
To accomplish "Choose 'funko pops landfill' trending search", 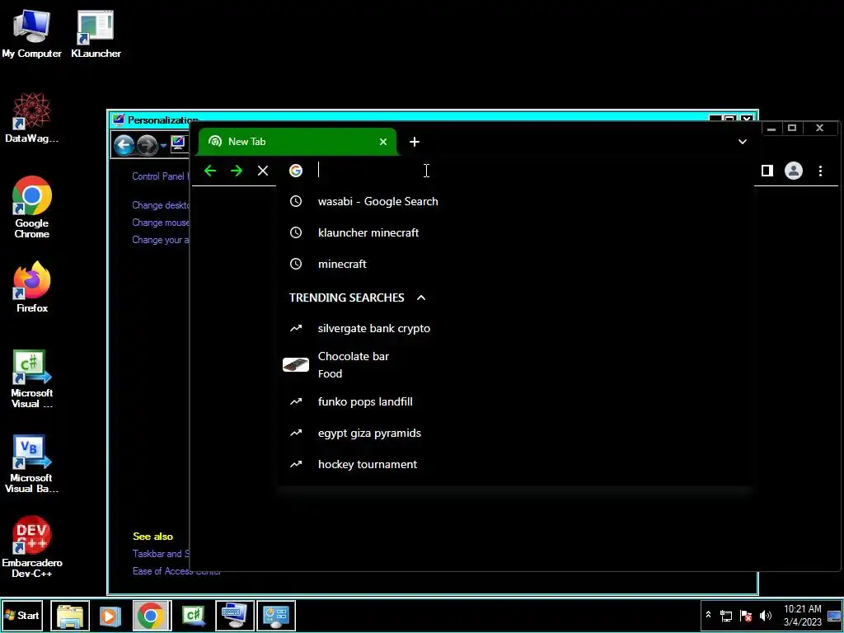I will click(x=516, y=401).
